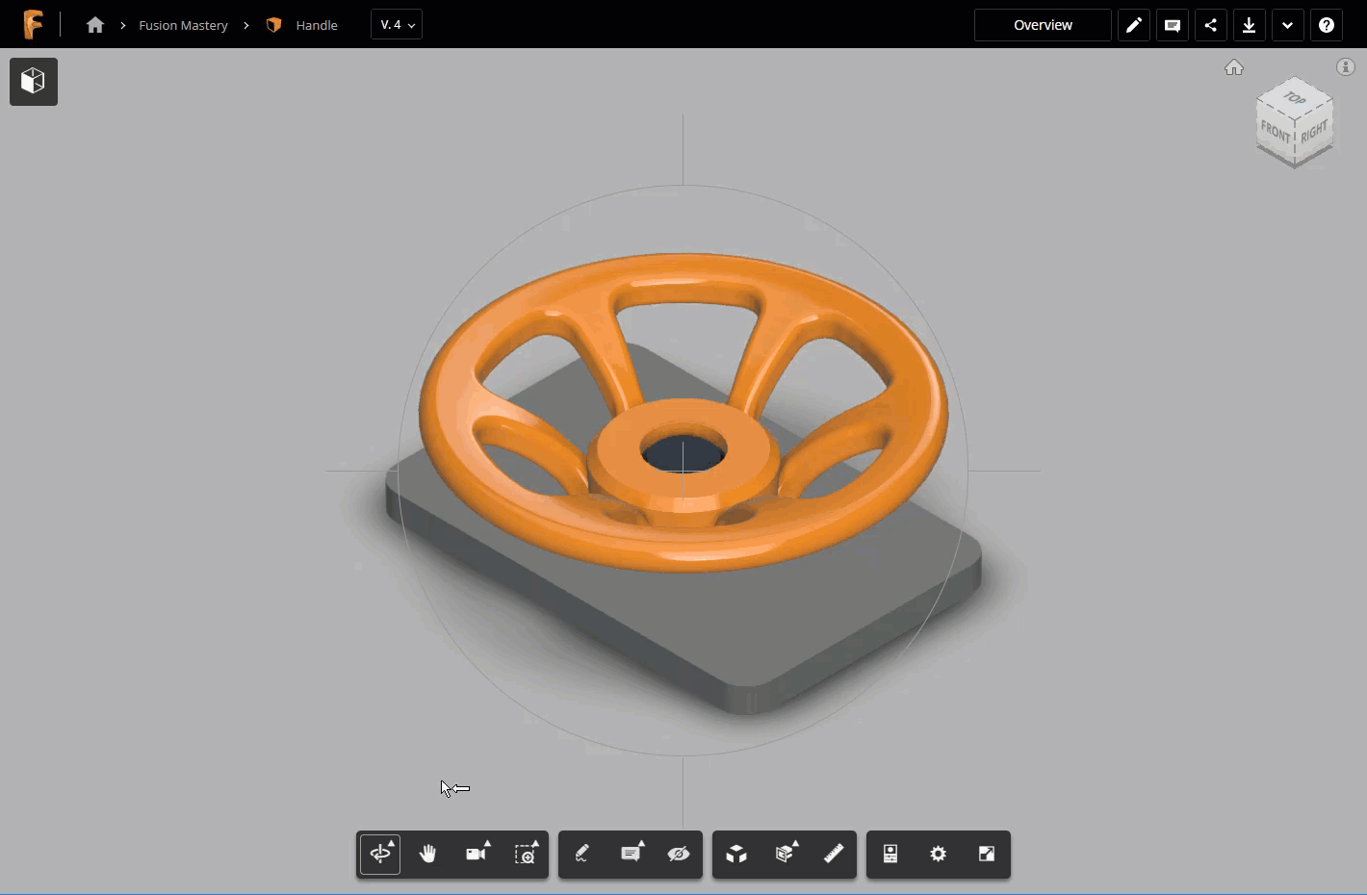
Task: Open comments from the top bar icon
Action: [1173, 25]
